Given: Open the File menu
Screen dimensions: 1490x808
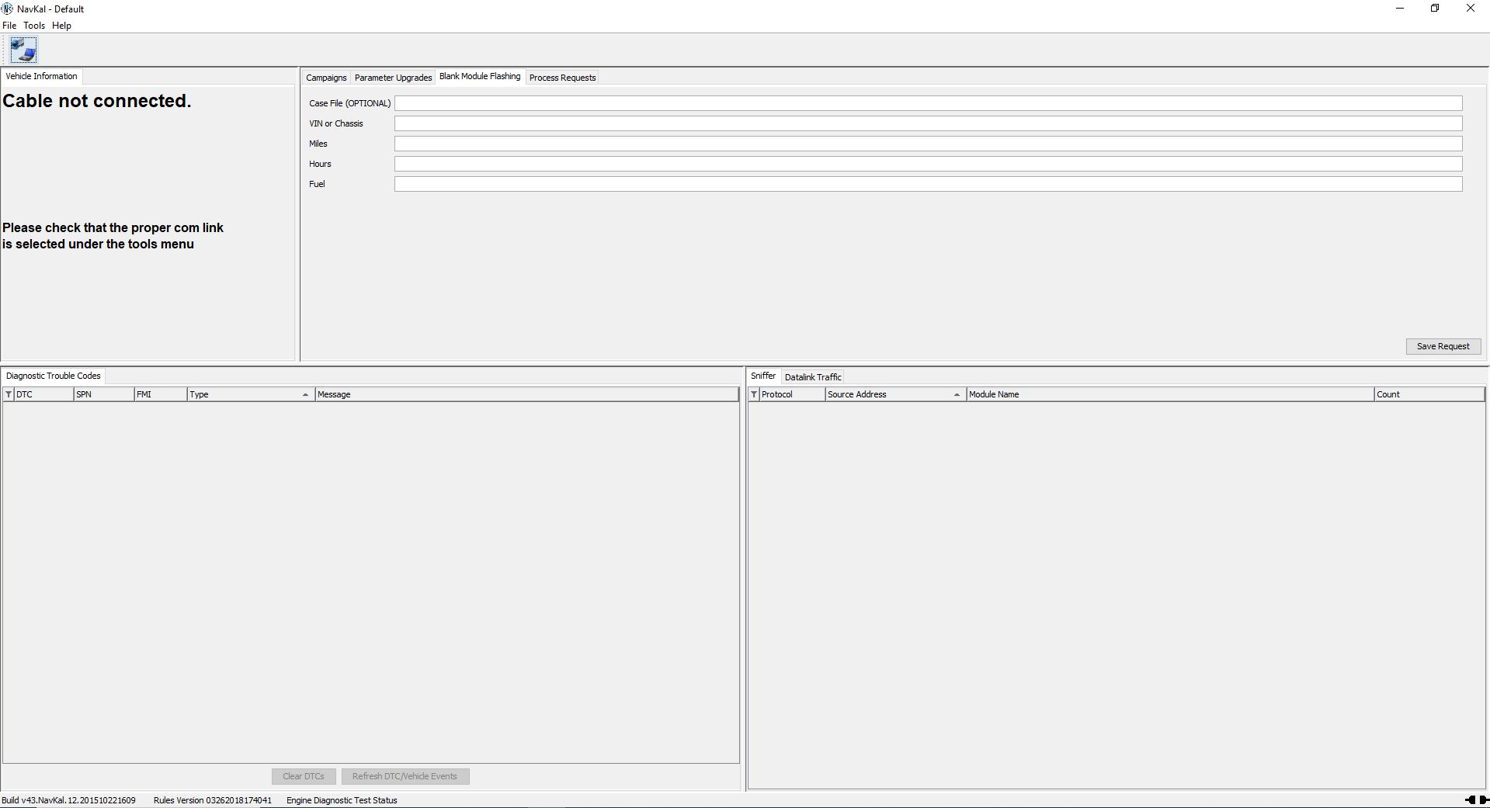Looking at the screenshot, I should pyautogui.click(x=9, y=26).
